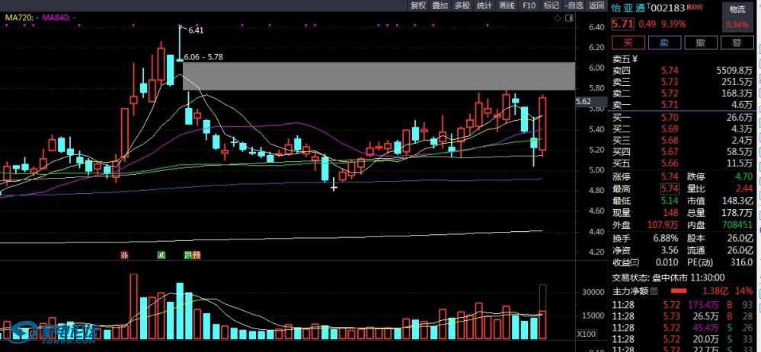Click the 跌预 marker on the chart
Screen dimensions: 761x352
192,255
